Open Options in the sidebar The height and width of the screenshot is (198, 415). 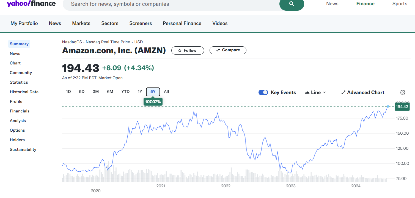point(17,130)
